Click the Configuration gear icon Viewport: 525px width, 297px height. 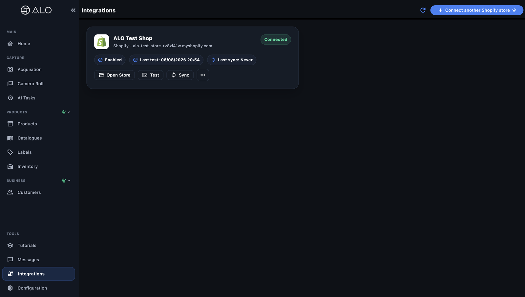[10, 288]
